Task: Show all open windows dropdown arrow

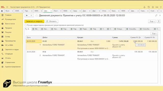Action: 161,11
